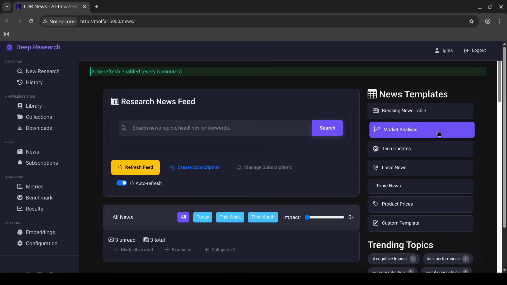Click Manage Subscriptions link

[264, 167]
